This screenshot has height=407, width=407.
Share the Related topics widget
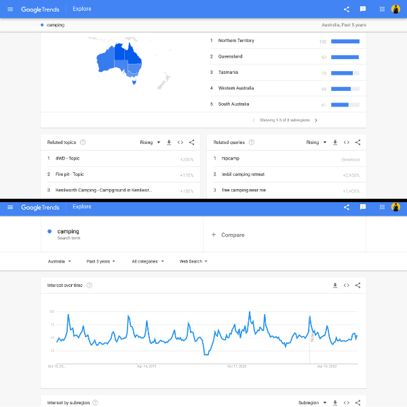(x=191, y=142)
